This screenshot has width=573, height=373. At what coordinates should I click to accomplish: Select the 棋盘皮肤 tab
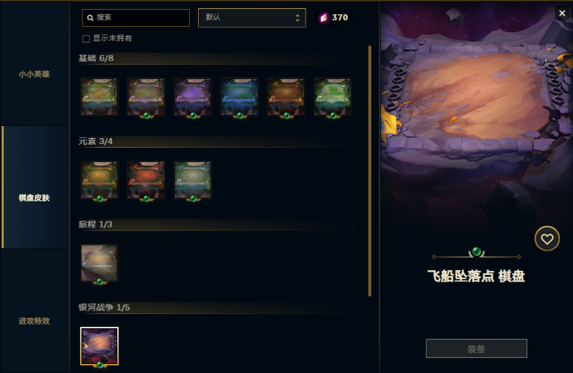tap(34, 198)
